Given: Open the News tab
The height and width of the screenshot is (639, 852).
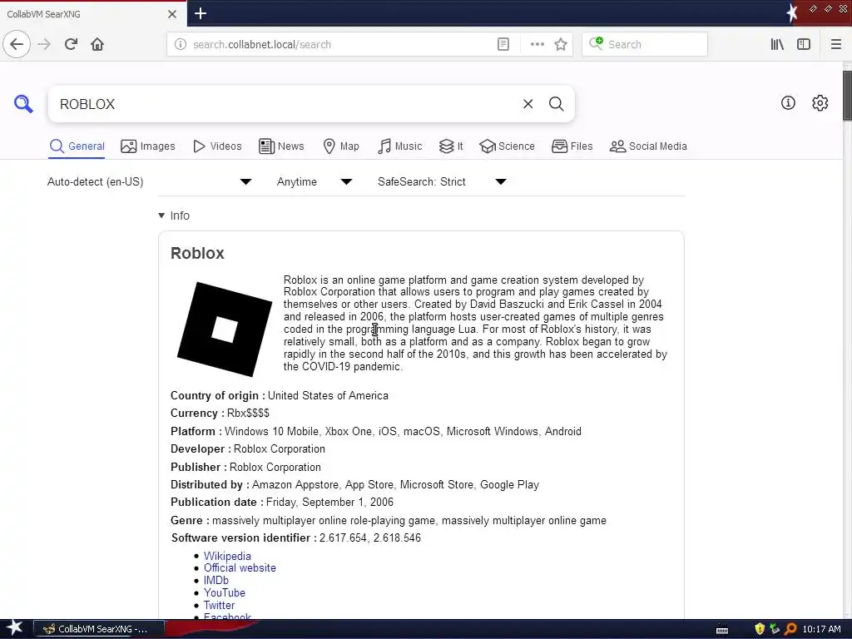Looking at the screenshot, I should [x=281, y=146].
